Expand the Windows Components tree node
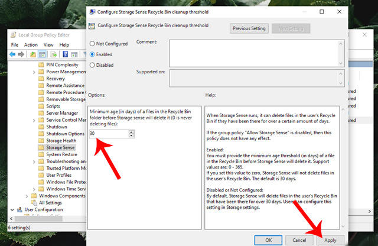This screenshot has width=378, height=246. tap(27, 196)
